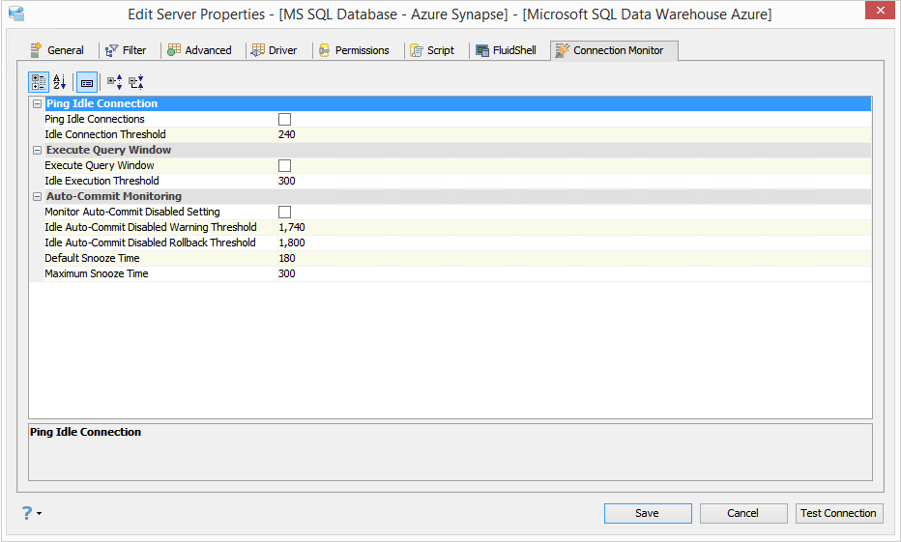Collapse the Ping Idle Connection section
901x542 pixels.
(37, 103)
